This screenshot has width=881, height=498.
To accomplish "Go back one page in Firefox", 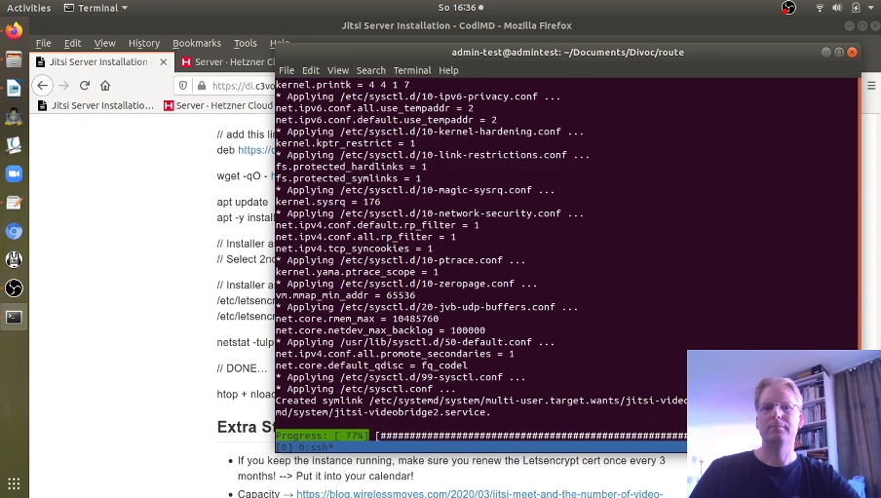I will 42,86.
